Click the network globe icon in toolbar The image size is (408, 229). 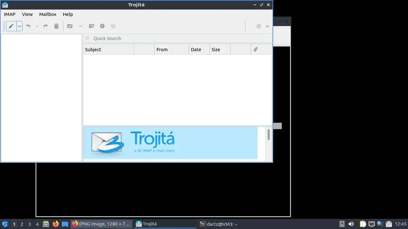coord(259,26)
